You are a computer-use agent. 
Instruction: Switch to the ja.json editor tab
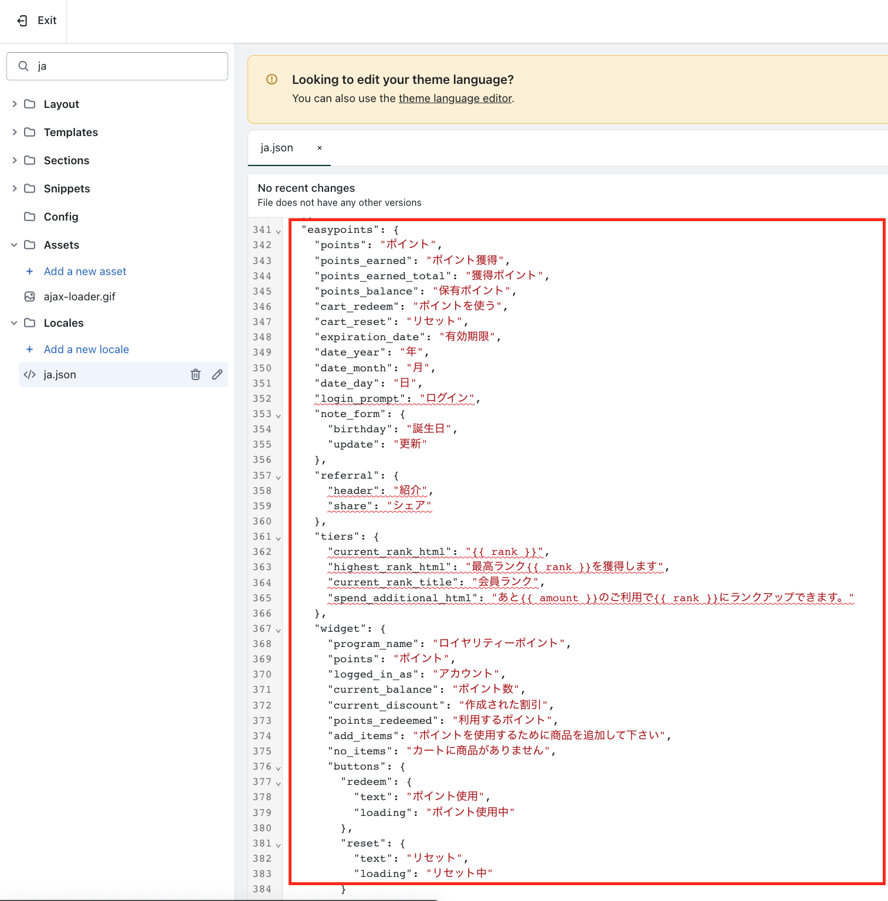(x=277, y=148)
